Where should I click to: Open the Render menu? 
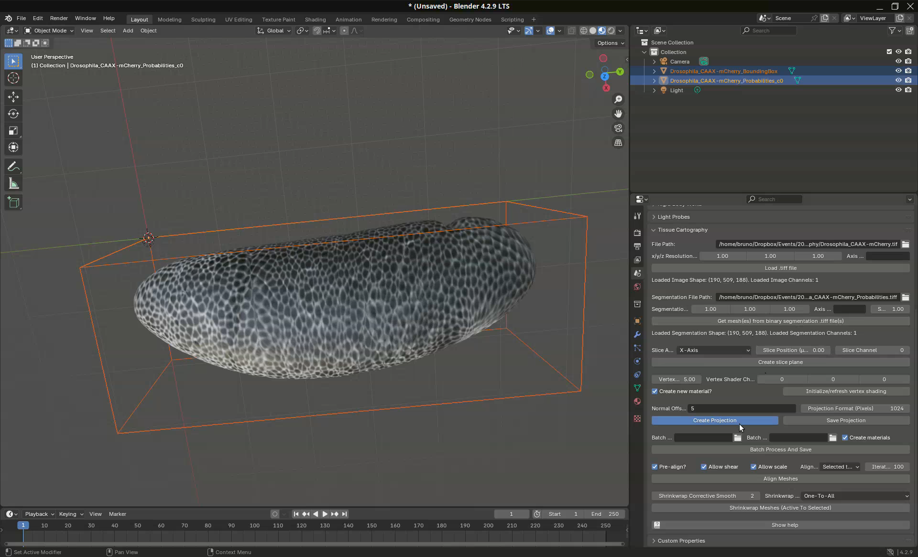tap(59, 18)
